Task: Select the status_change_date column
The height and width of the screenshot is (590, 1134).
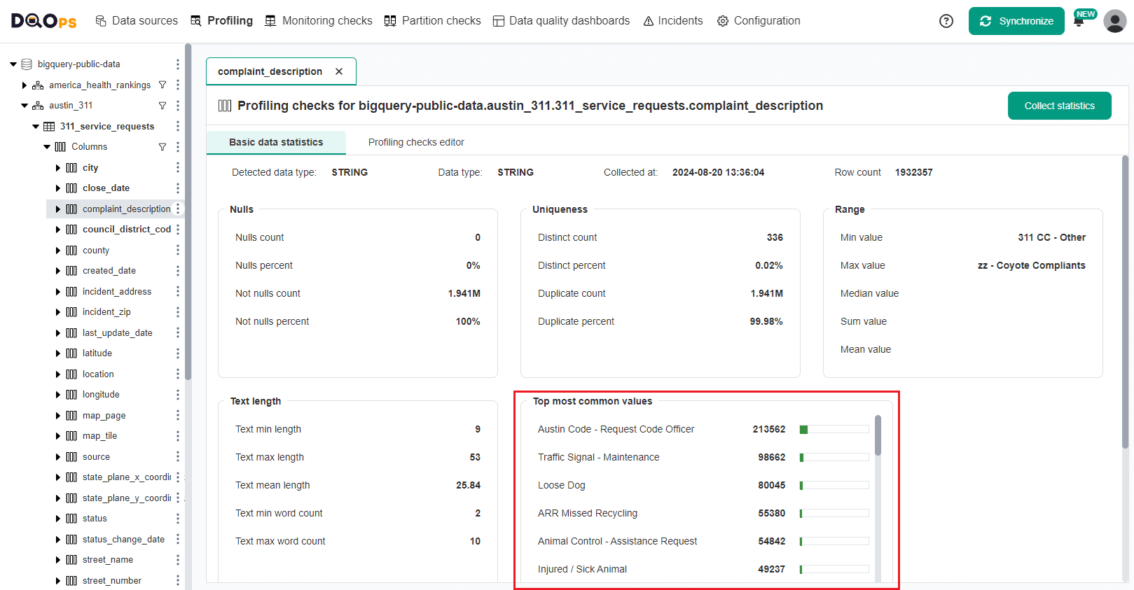Action: click(x=123, y=540)
